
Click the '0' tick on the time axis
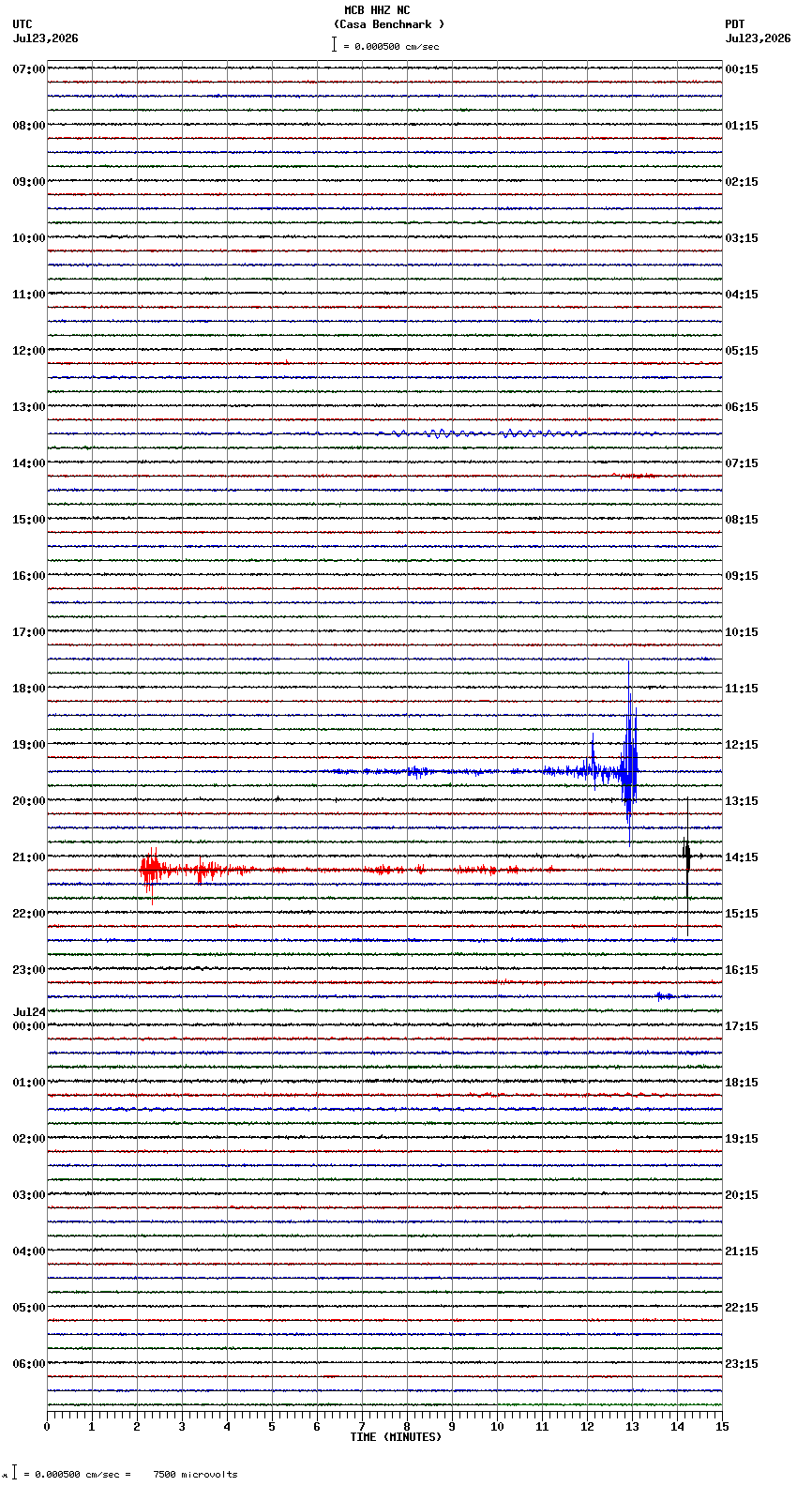click(47, 1427)
